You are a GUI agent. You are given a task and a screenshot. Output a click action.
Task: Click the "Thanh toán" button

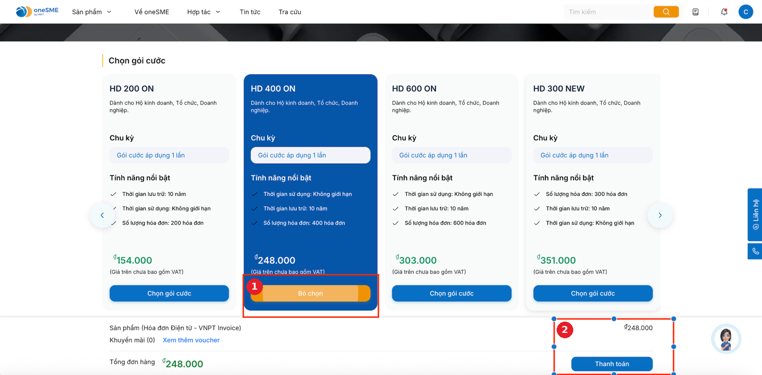click(612, 364)
